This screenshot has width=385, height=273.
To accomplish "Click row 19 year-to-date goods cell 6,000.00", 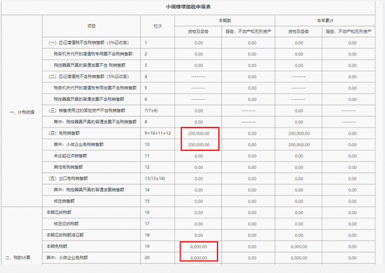I will point(299,247).
